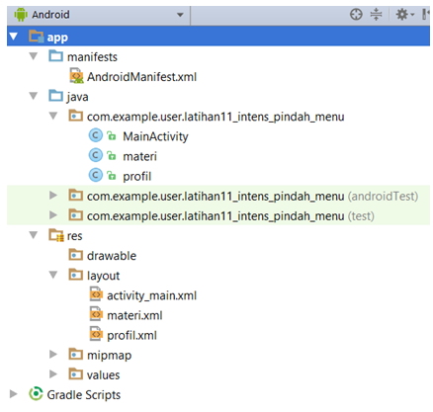Collapse the layout folder
This screenshot has width=433, height=412.
53,275
